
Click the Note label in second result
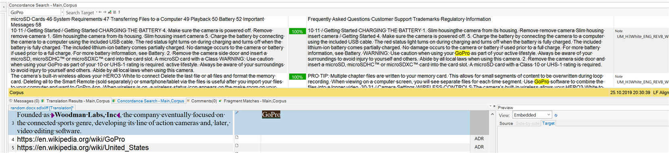[619, 76]
